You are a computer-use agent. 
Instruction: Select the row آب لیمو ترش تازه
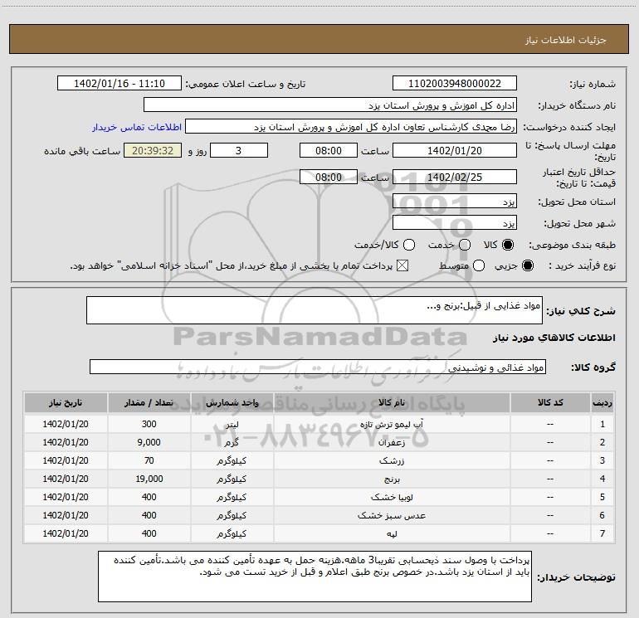tap(319, 424)
